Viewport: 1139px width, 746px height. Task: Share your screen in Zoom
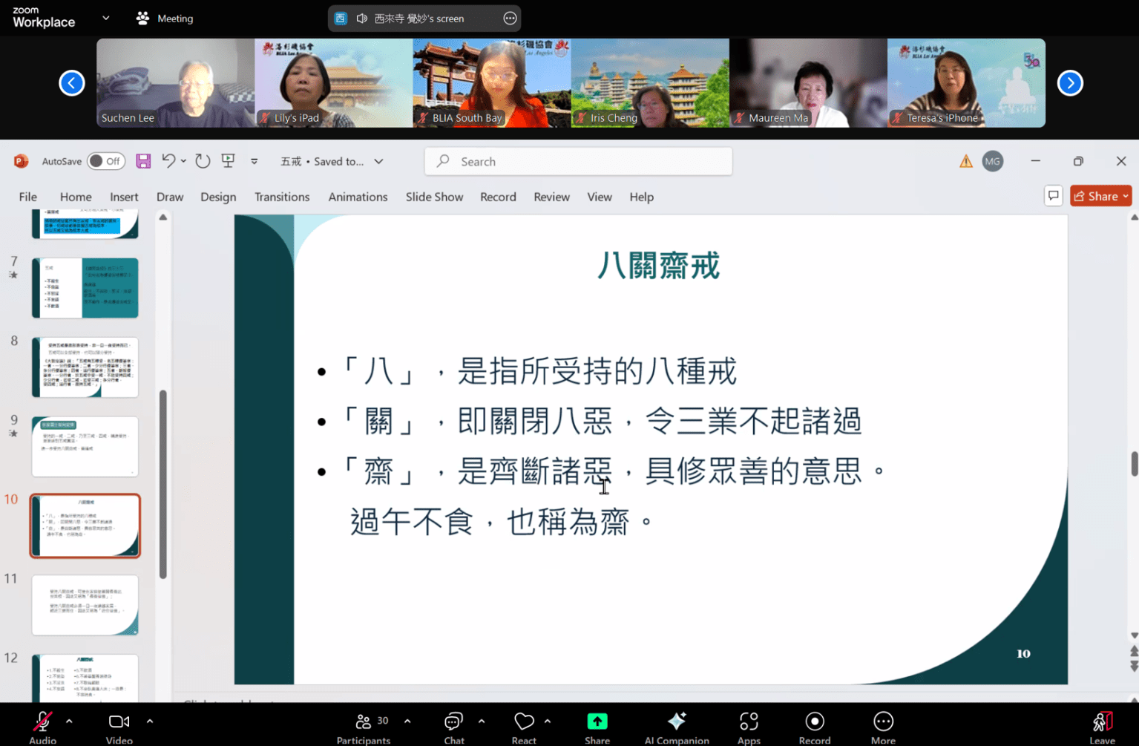(597, 721)
